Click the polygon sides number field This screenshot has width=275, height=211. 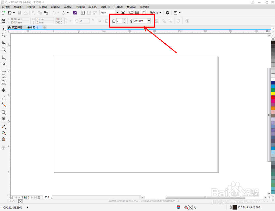119,21
